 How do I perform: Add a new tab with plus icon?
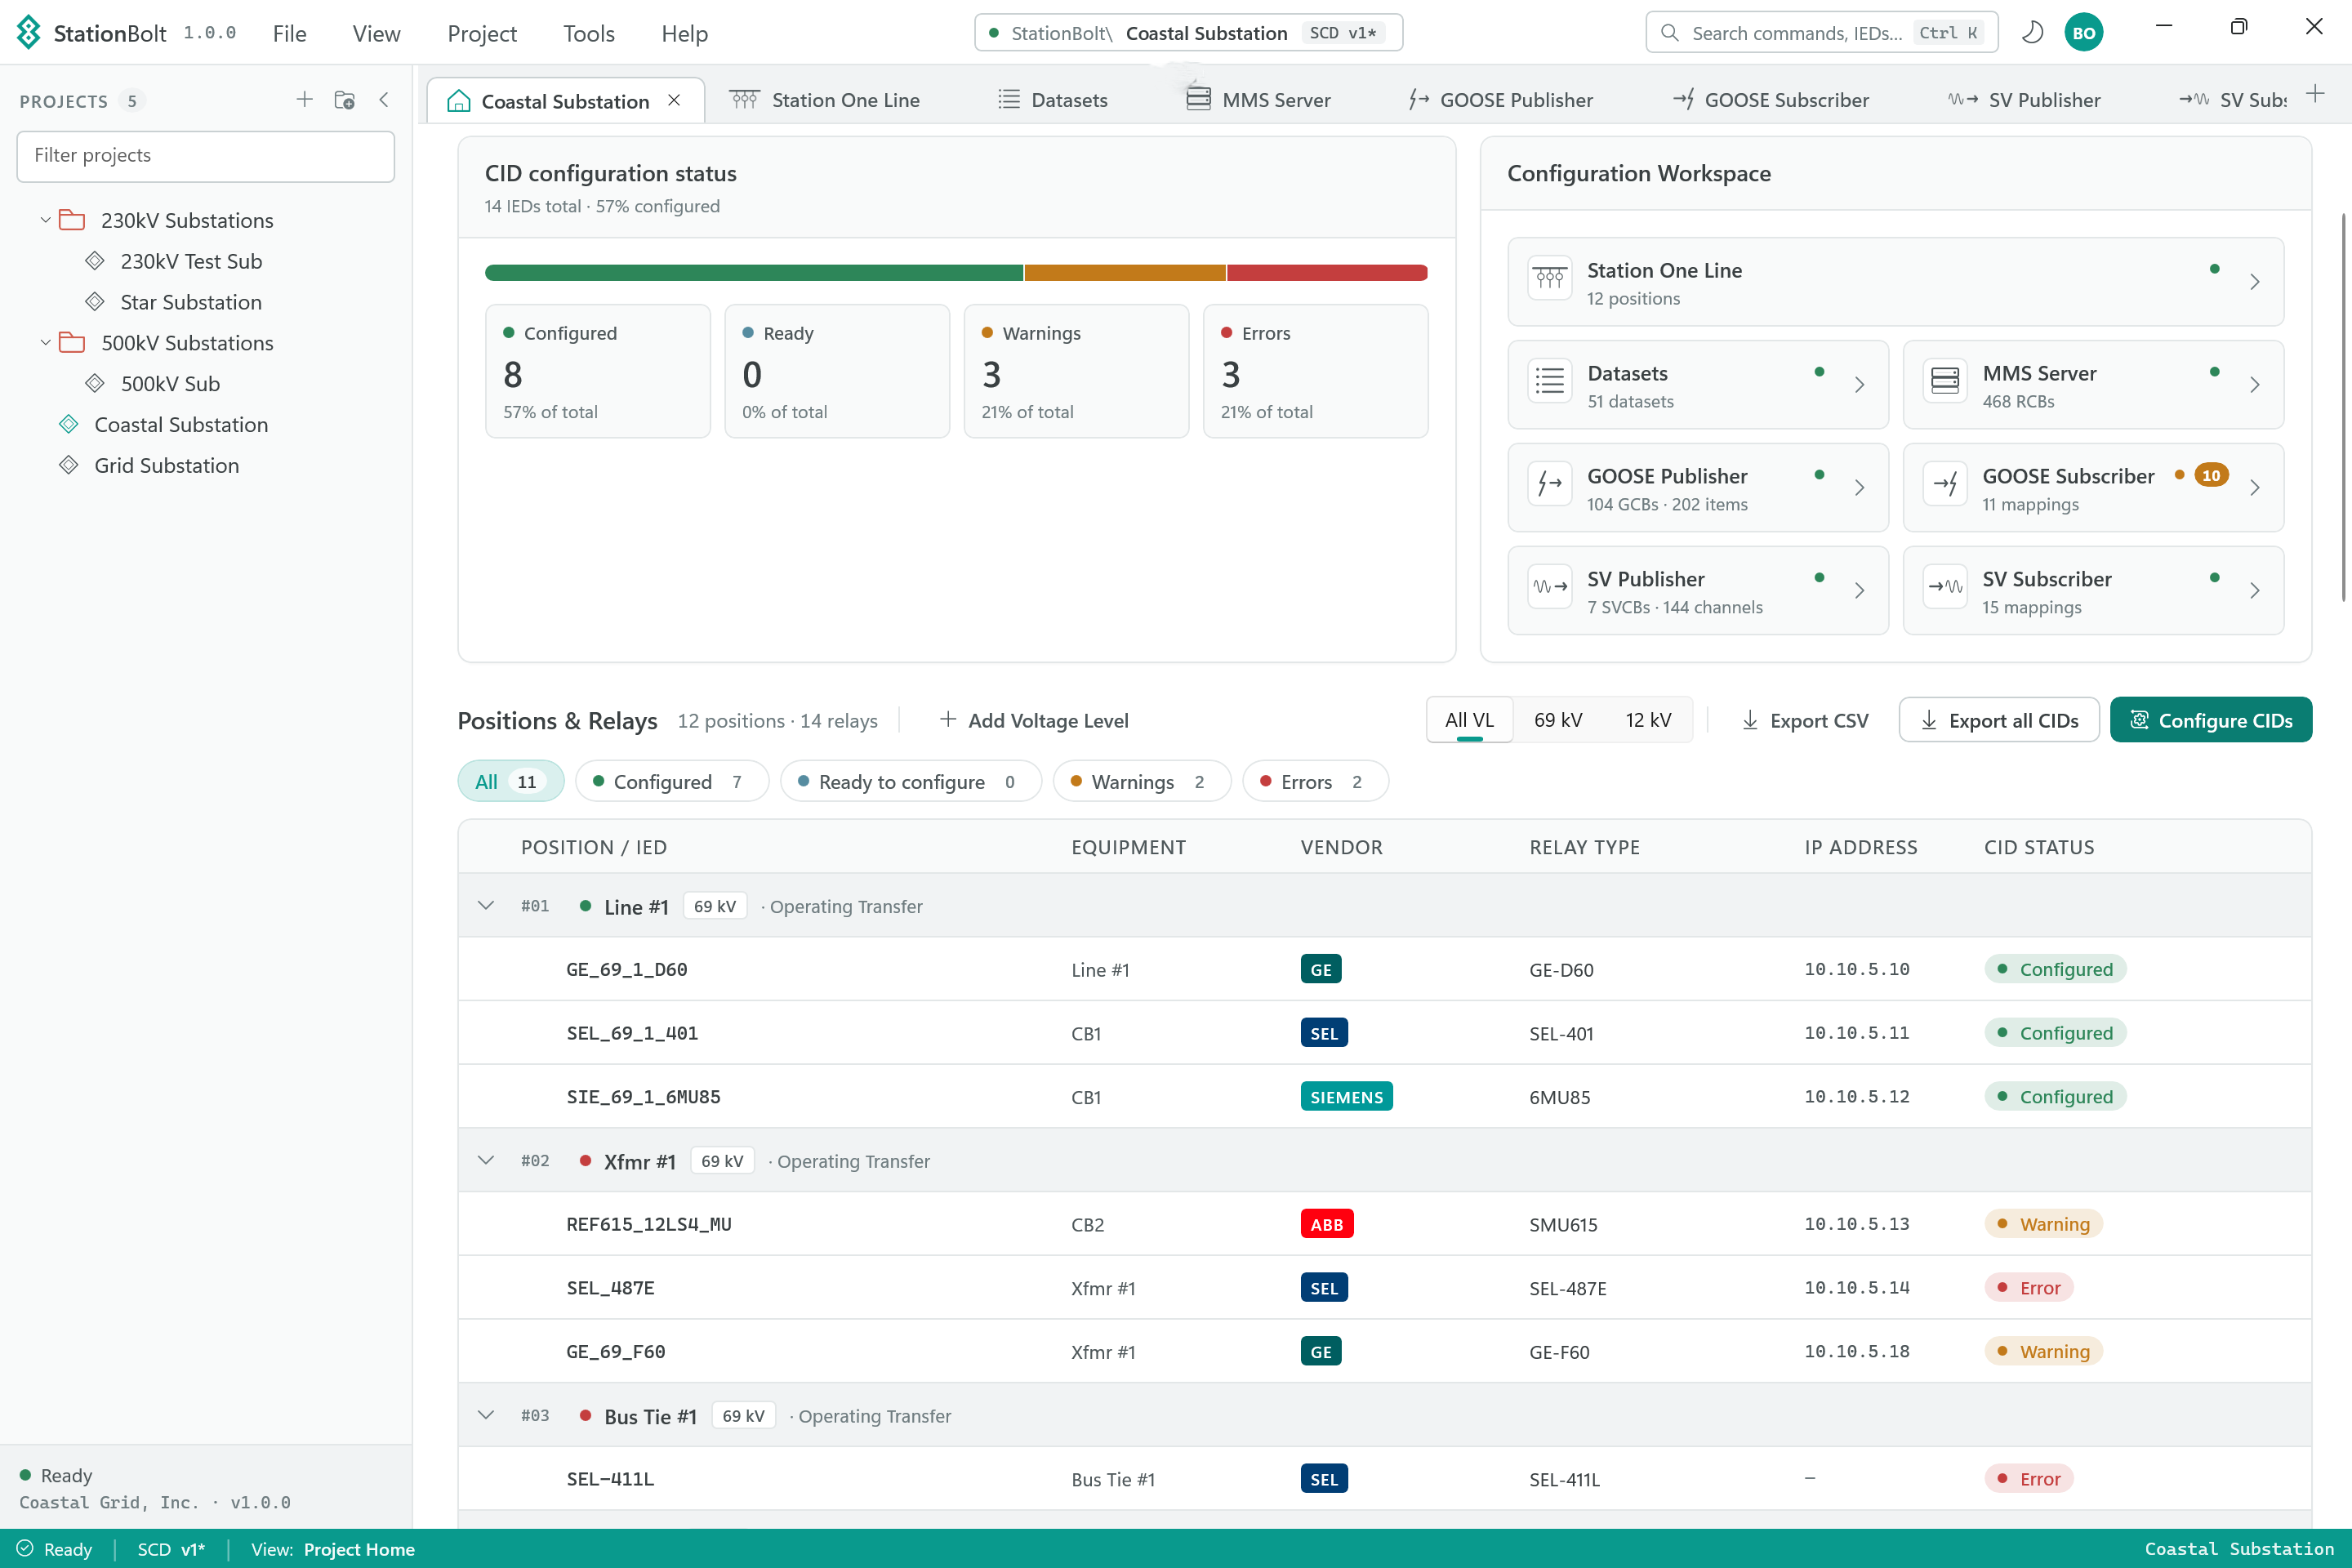point(2315,94)
